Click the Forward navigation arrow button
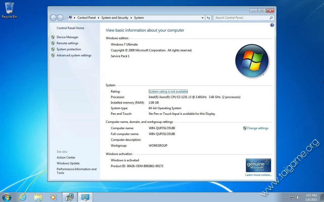This screenshot has width=324, height=202. pyautogui.click(x=60, y=18)
